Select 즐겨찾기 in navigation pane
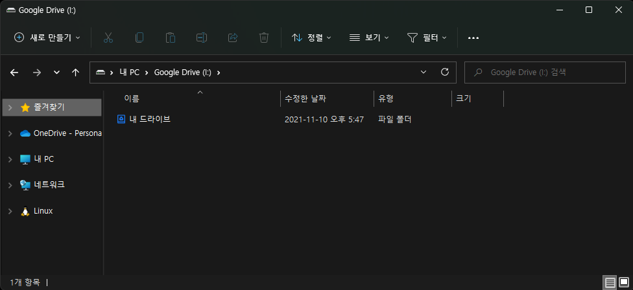 tap(52, 107)
